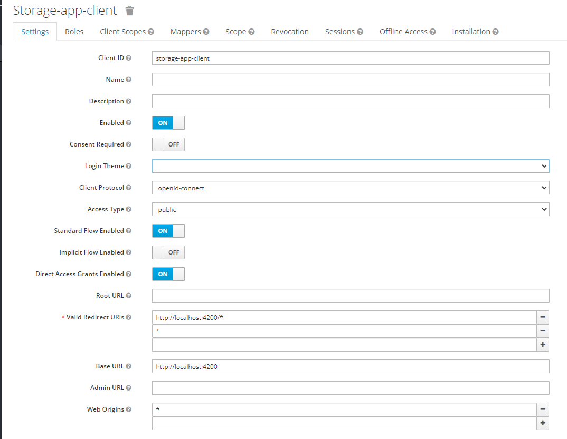Open the Login Theme dropdown

point(351,166)
